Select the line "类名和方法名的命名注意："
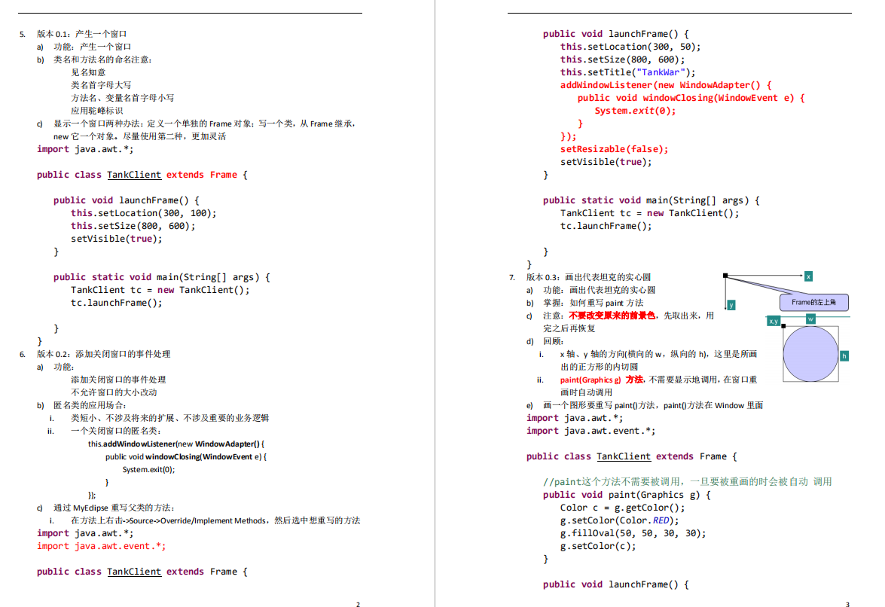Viewport: 885px width, 607px height. pyautogui.click(x=102, y=59)
